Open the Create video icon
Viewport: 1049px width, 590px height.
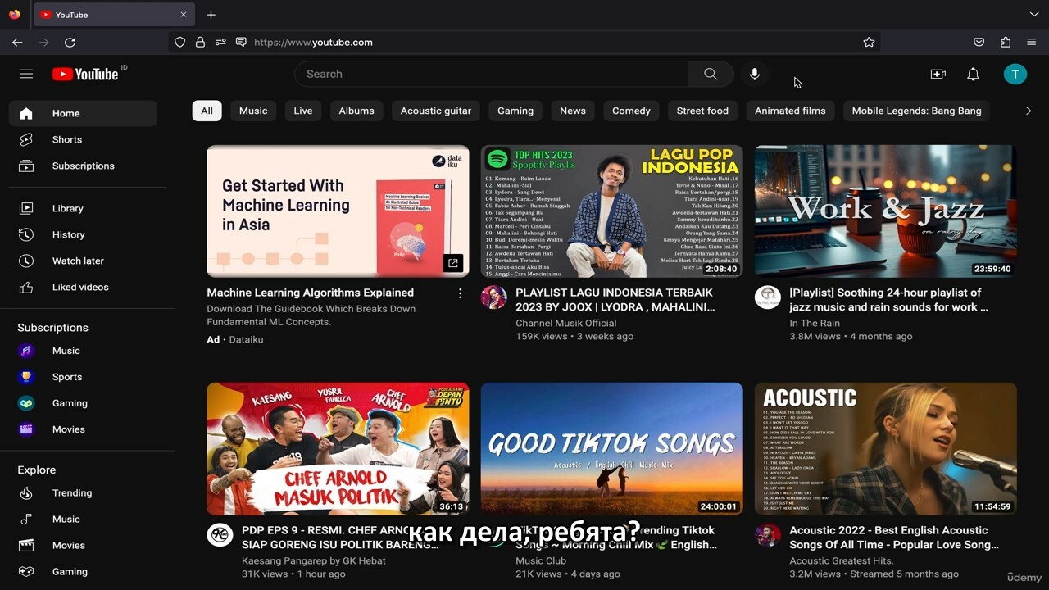[x=938, y=74]
